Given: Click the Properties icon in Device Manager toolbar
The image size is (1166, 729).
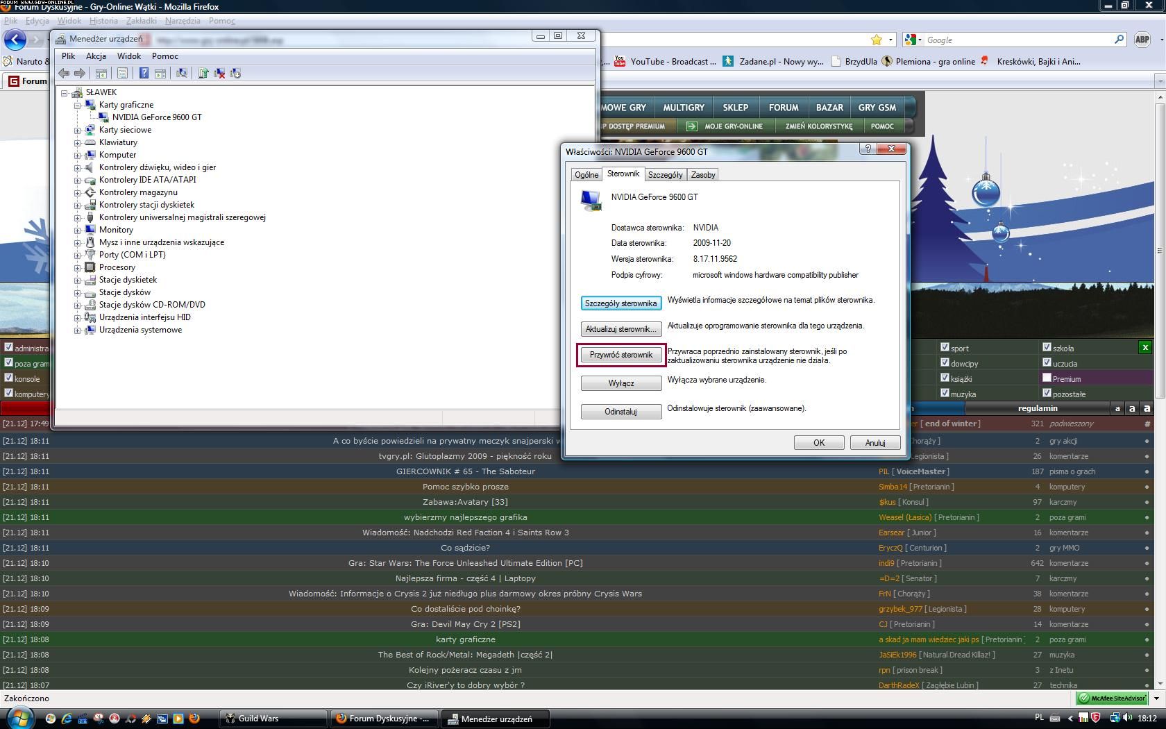Looking at the screenshot, I should (x=123, y=73).
